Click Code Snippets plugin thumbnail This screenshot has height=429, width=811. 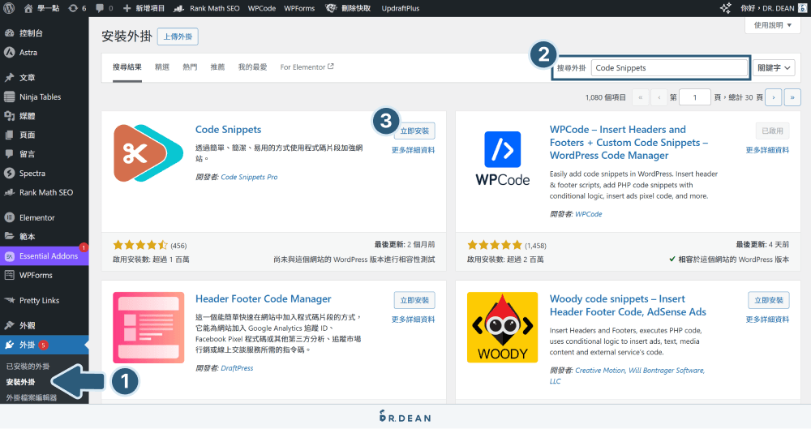[x=148, y=153]
